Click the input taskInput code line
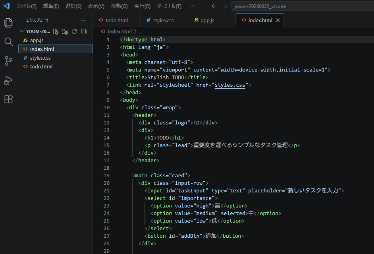The image size is (374, 254). tap(244, 191)
